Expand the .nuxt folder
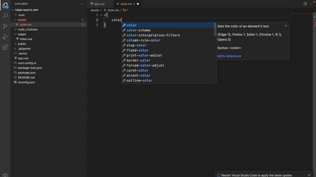The width and height of the screenshot is (316, 177). click(21, 15)
